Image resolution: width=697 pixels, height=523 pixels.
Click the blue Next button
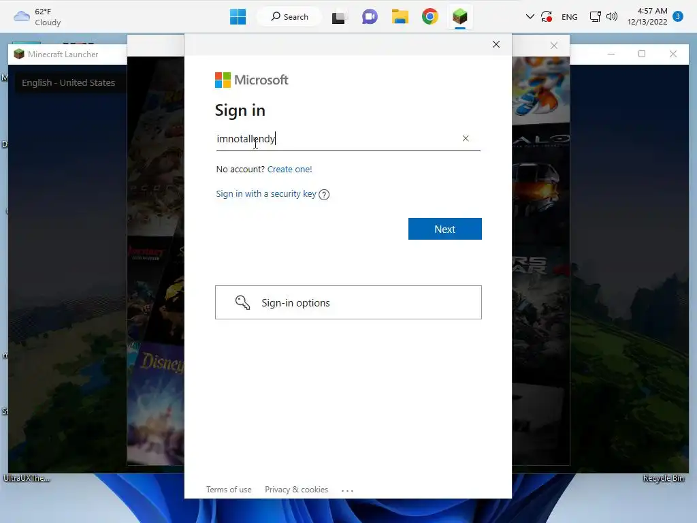click(445, 229)
